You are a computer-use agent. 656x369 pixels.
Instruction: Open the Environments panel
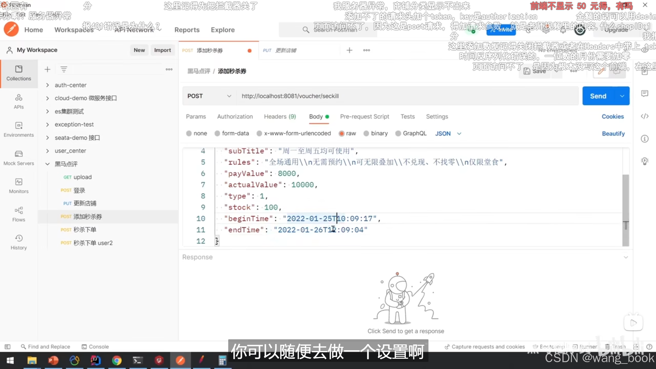coord(19,129)
